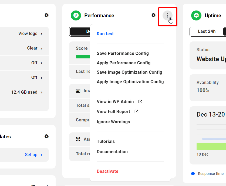The width and height of the screenshot is (226, 186).
Task: Select Last 24h uptime tab
Action: coord(207,31)
